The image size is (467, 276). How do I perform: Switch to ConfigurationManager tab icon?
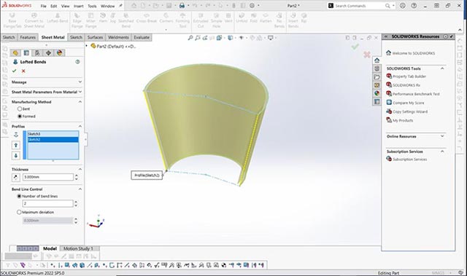37,53
